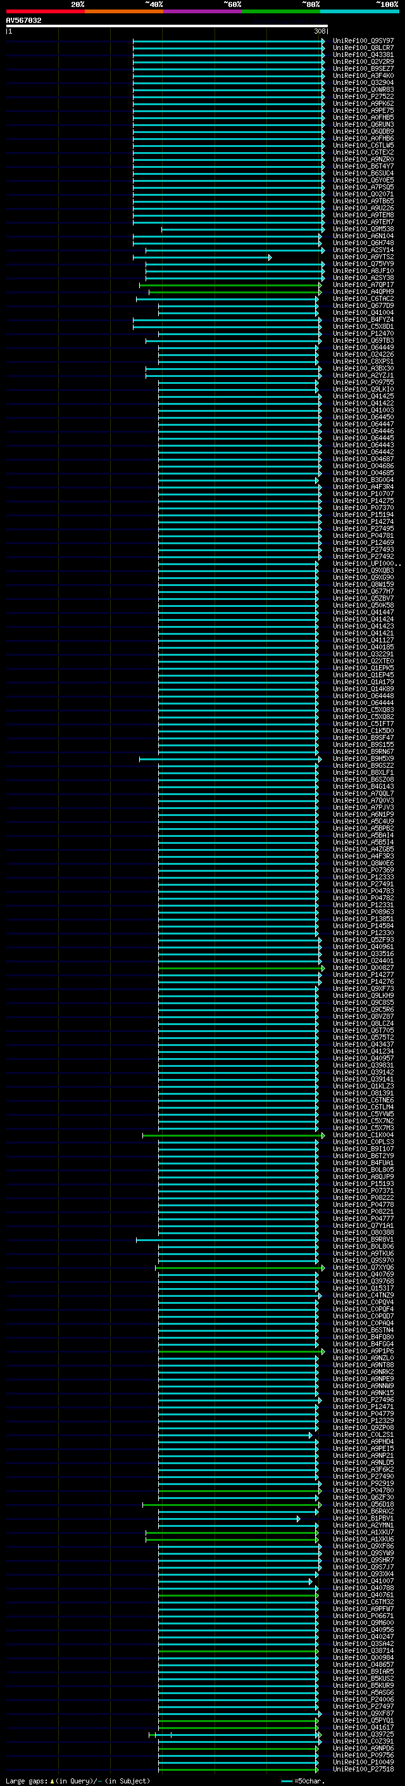Select label UniRef100_Q9M538

(x=363, y=229)
